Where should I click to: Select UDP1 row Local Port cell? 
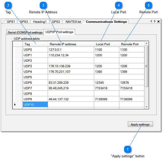tap(106, 55)
